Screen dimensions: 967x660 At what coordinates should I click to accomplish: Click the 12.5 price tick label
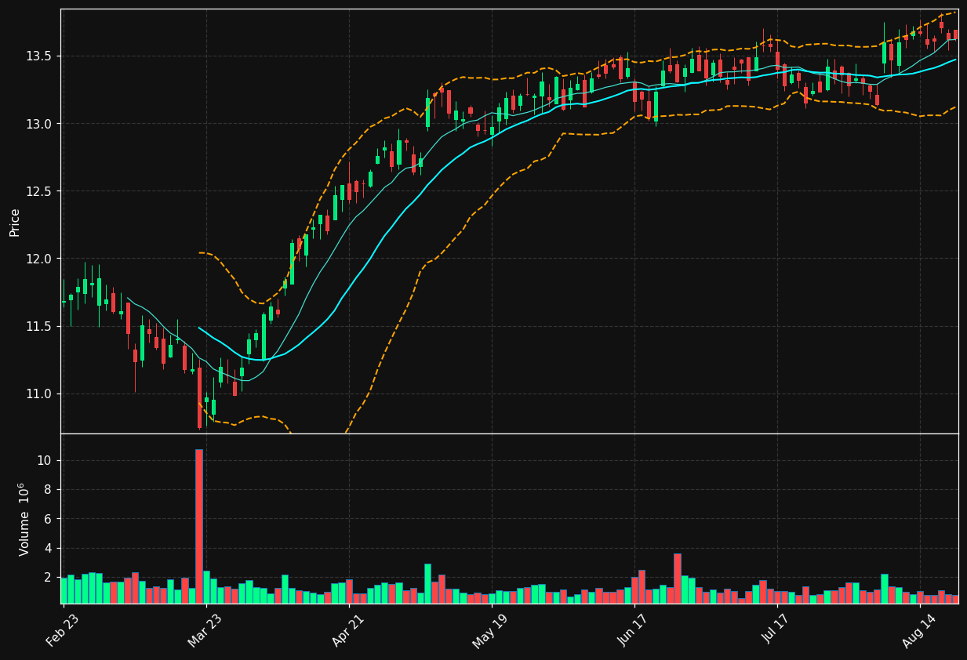pyautogui.click(x=40, y=191)
